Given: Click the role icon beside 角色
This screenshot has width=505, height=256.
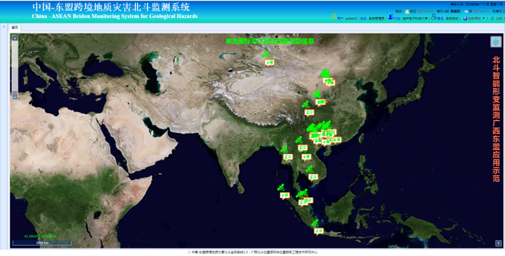Looking at the screenshot, I should [434, 18].
